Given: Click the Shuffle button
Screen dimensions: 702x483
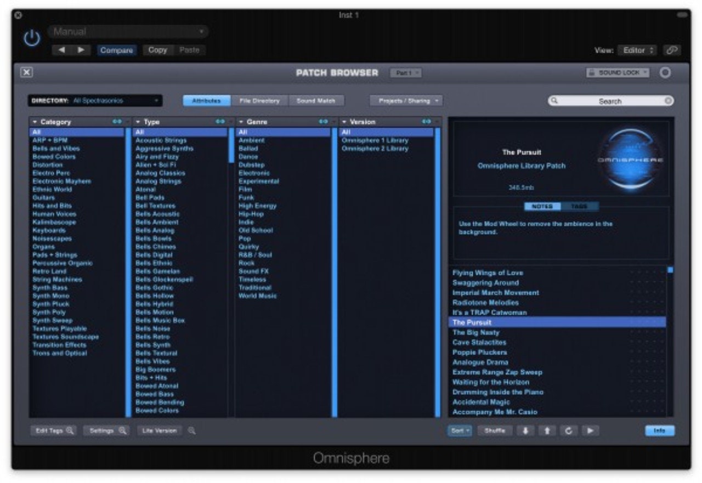Looking at the screenshot, I should [495, 431].
